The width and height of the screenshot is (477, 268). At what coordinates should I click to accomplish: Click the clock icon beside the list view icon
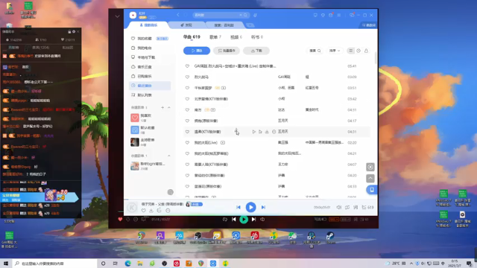click(x=358, y=51)
